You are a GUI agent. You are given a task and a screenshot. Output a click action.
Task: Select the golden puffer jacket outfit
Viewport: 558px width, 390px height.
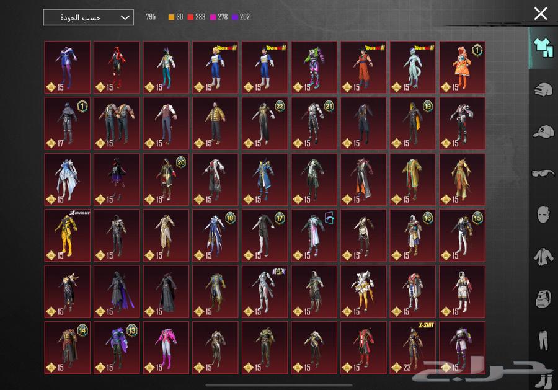pyautogui.click(x=215, y=123)
